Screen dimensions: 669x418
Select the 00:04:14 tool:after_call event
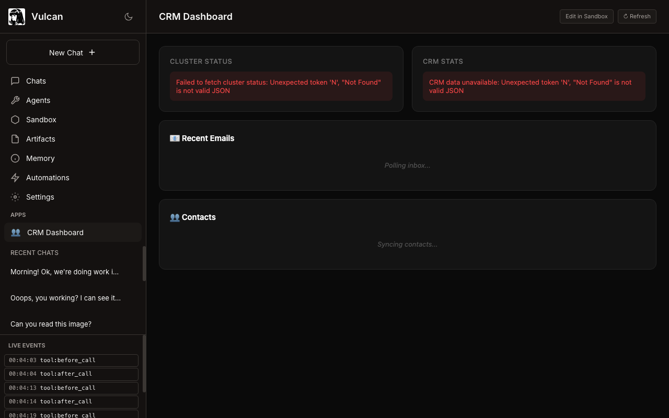click(x=71, y=402)
